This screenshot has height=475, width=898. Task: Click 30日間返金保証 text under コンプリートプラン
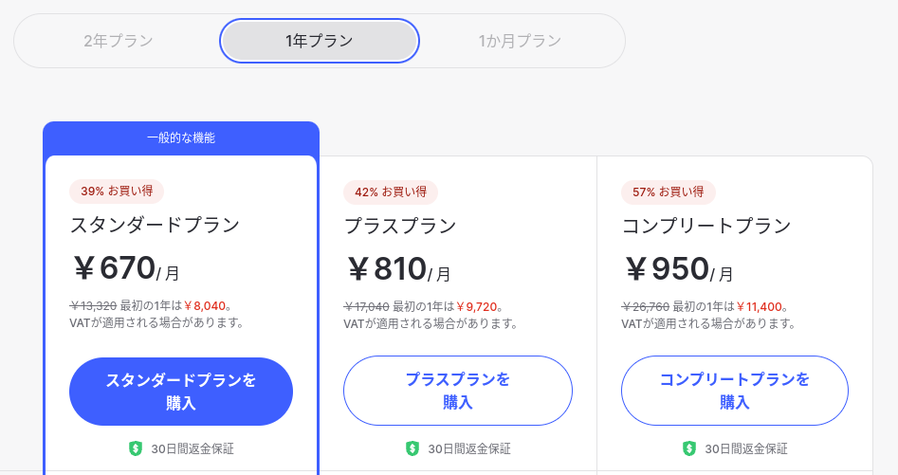click(x=746, y=448)
